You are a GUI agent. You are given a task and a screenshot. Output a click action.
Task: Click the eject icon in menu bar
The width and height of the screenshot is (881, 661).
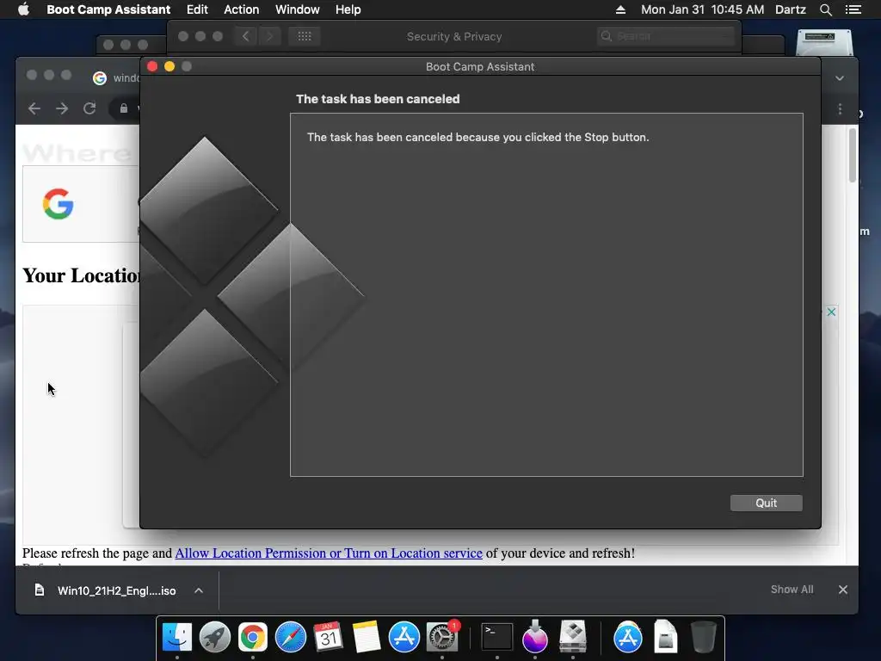tap(620, 9)
